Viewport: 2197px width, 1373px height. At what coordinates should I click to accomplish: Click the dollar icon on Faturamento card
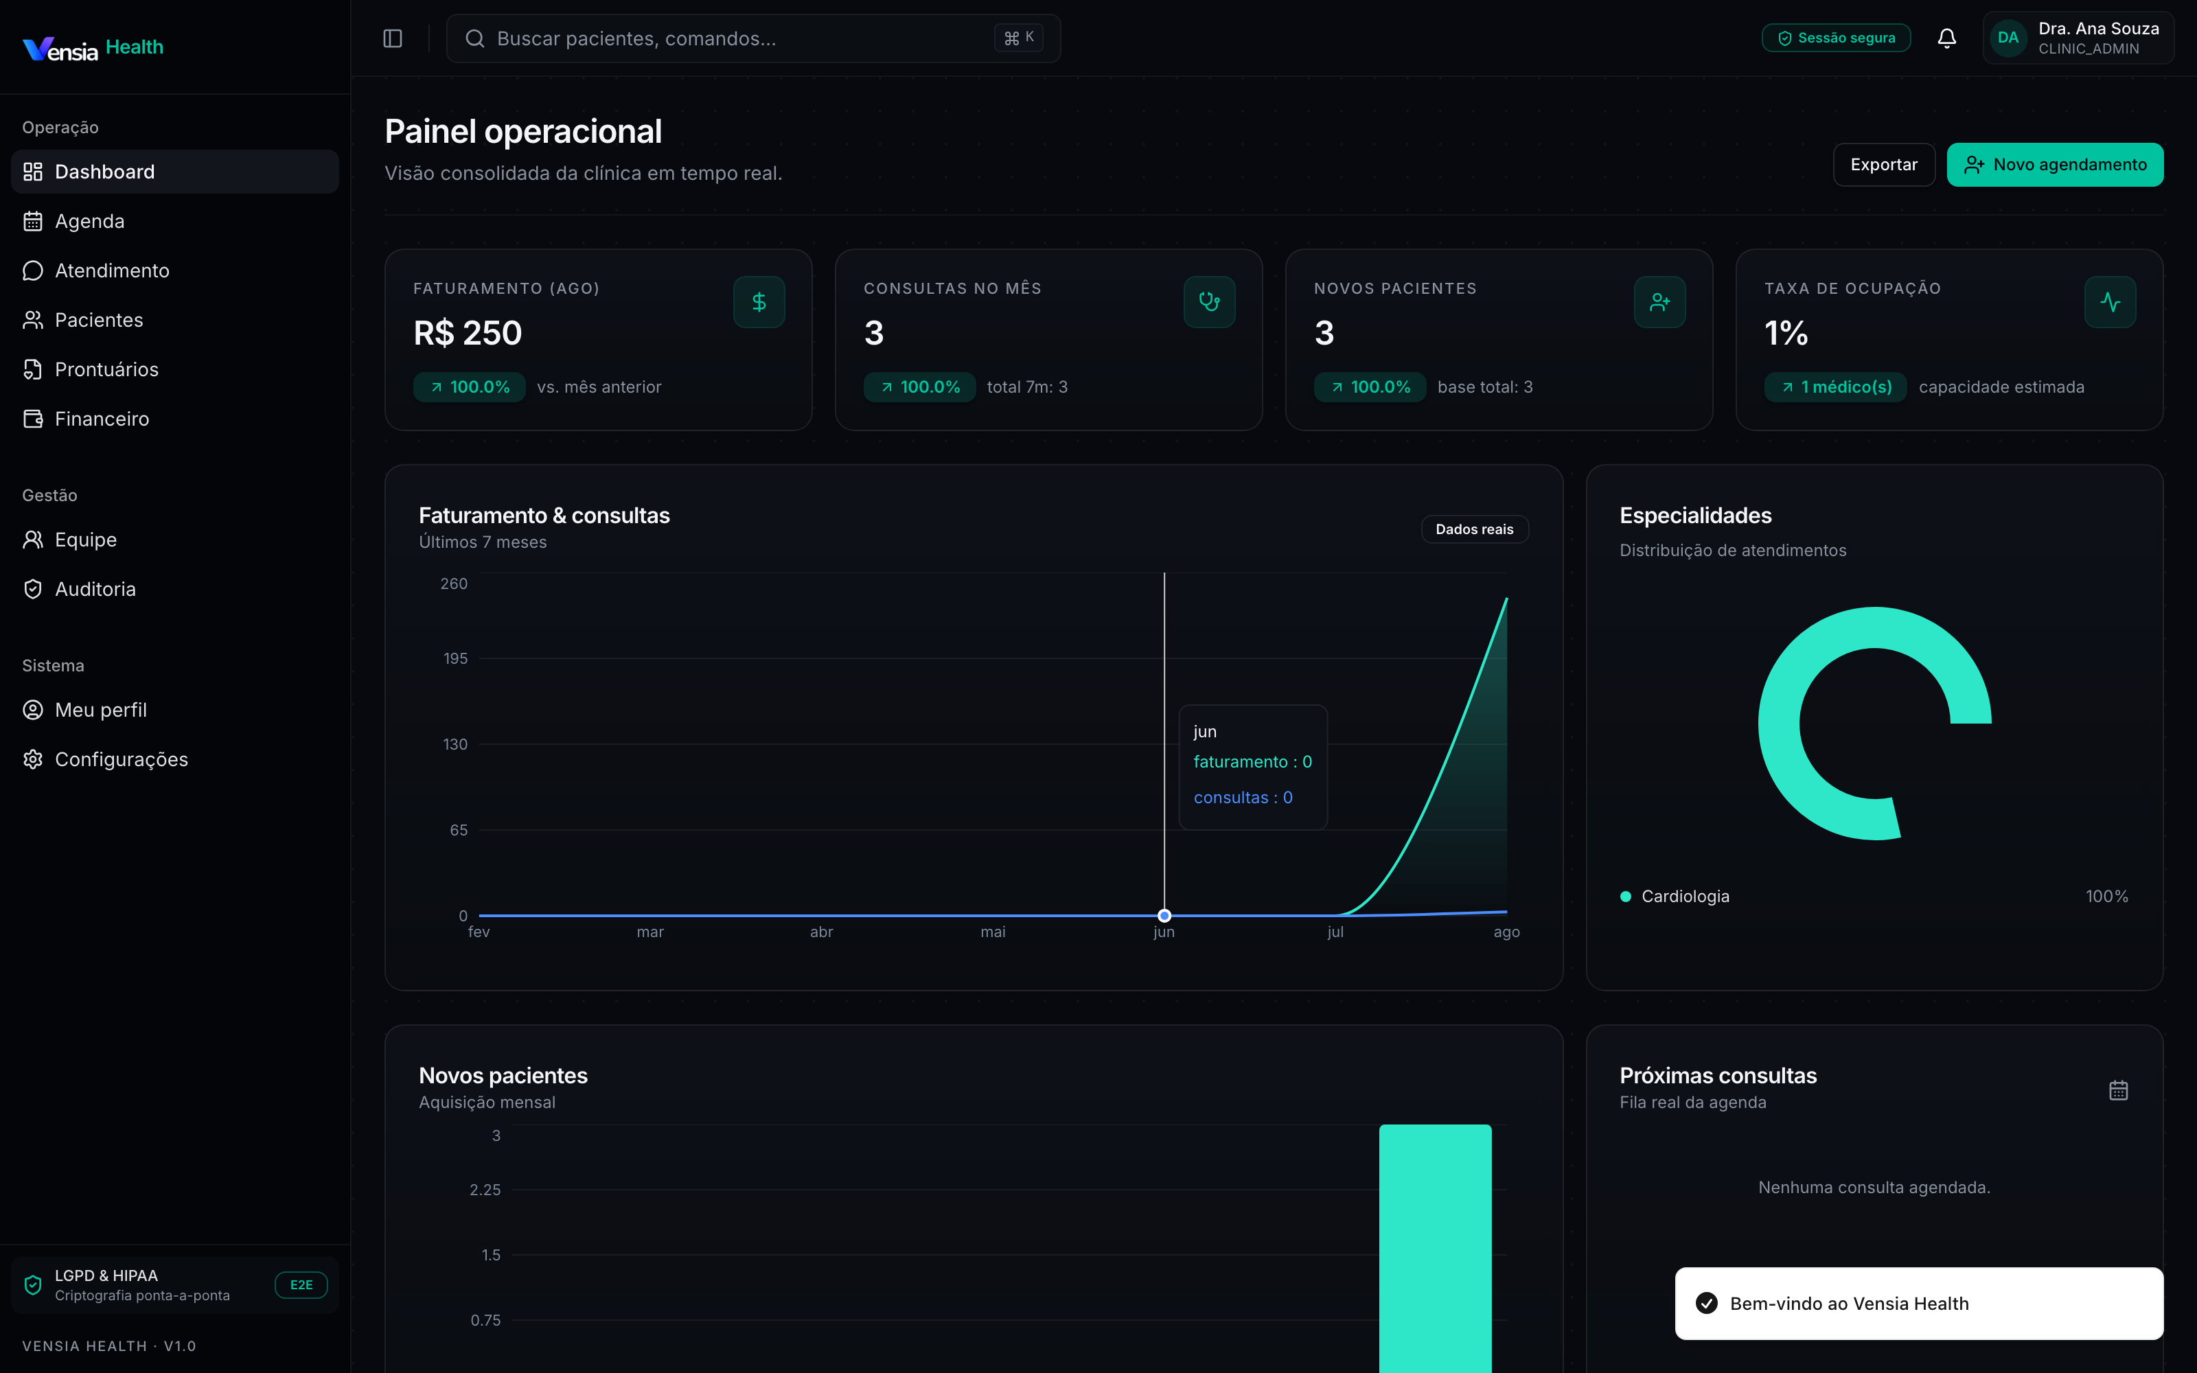click(759, 301)
